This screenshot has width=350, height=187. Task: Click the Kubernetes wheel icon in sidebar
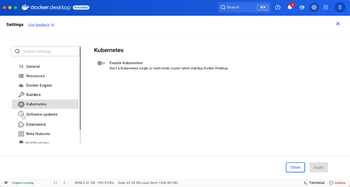click(x=21, y=104)
